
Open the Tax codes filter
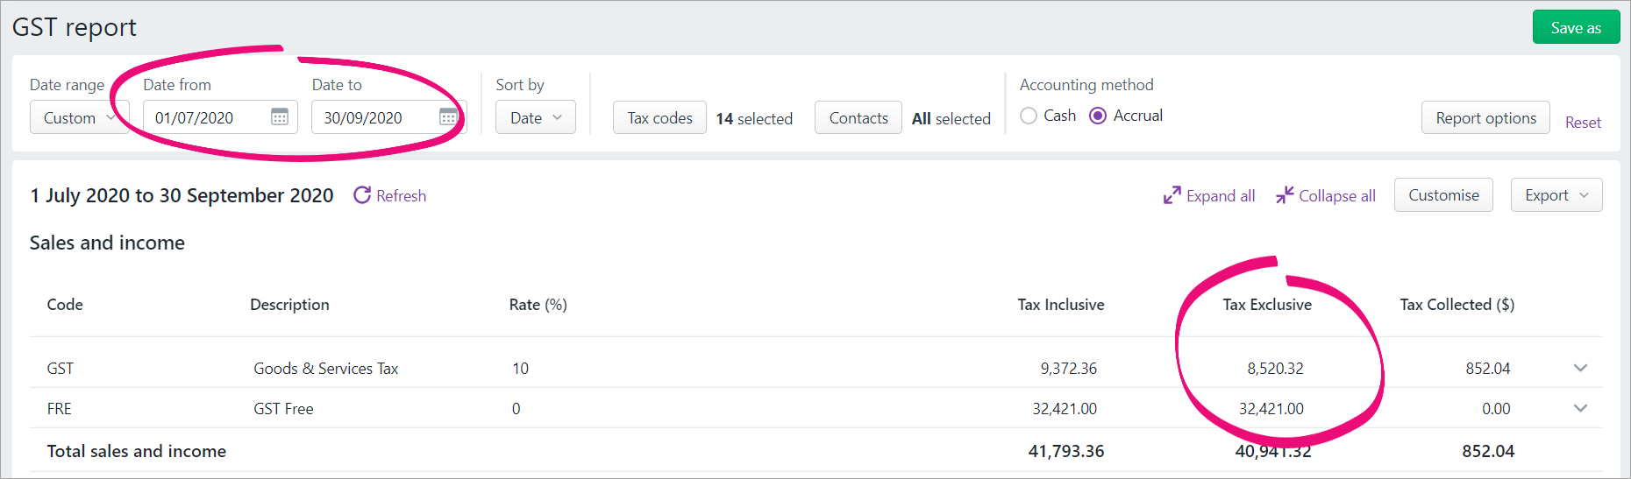tap(659, 117)
